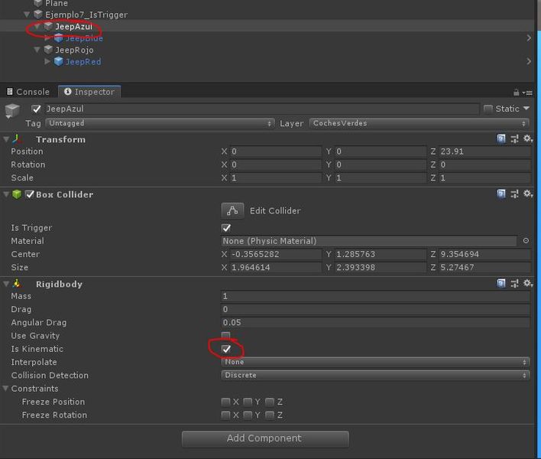
Task: Click the Angular Drag field
Action: click(x=375, y=322)
